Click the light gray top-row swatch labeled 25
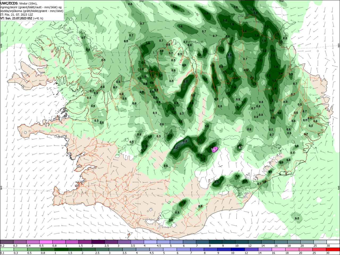Image resolution: width=340 pixels, height=255 pixels. 320,242
